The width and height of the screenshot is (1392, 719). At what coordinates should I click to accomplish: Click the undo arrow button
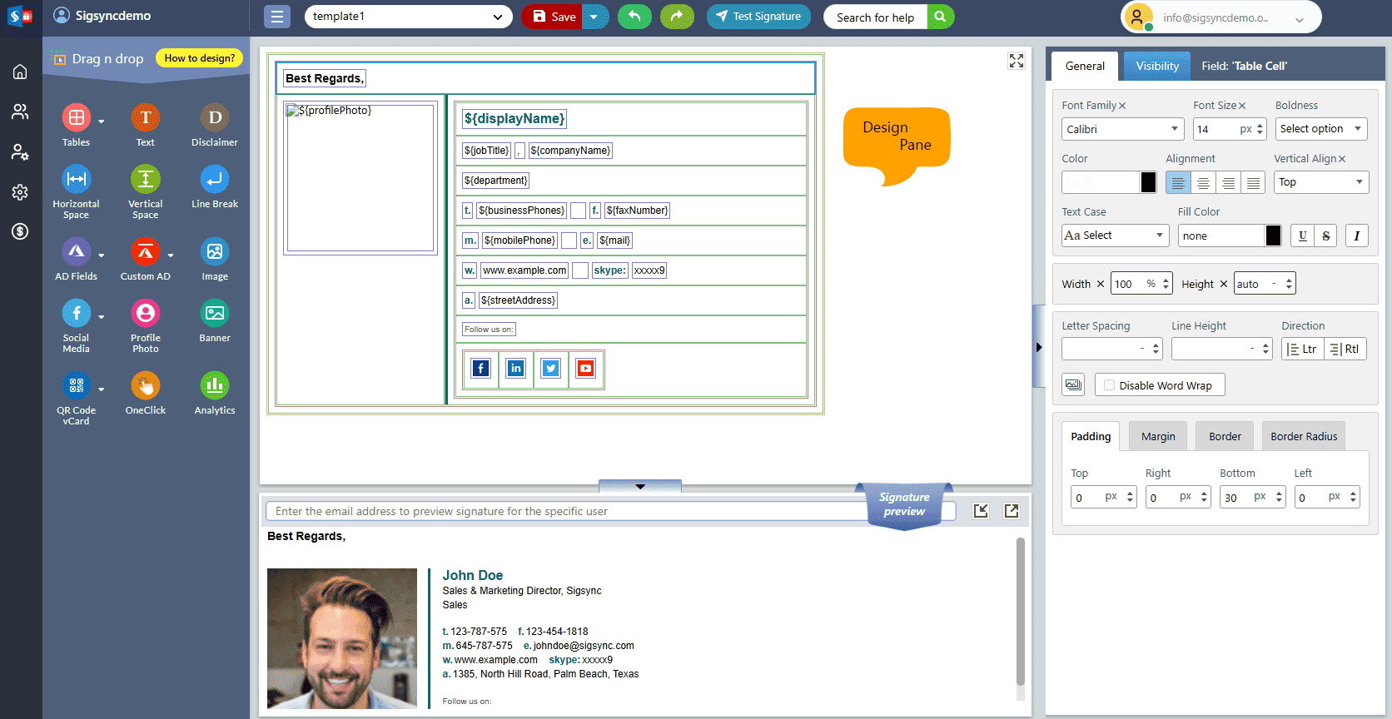634,17
